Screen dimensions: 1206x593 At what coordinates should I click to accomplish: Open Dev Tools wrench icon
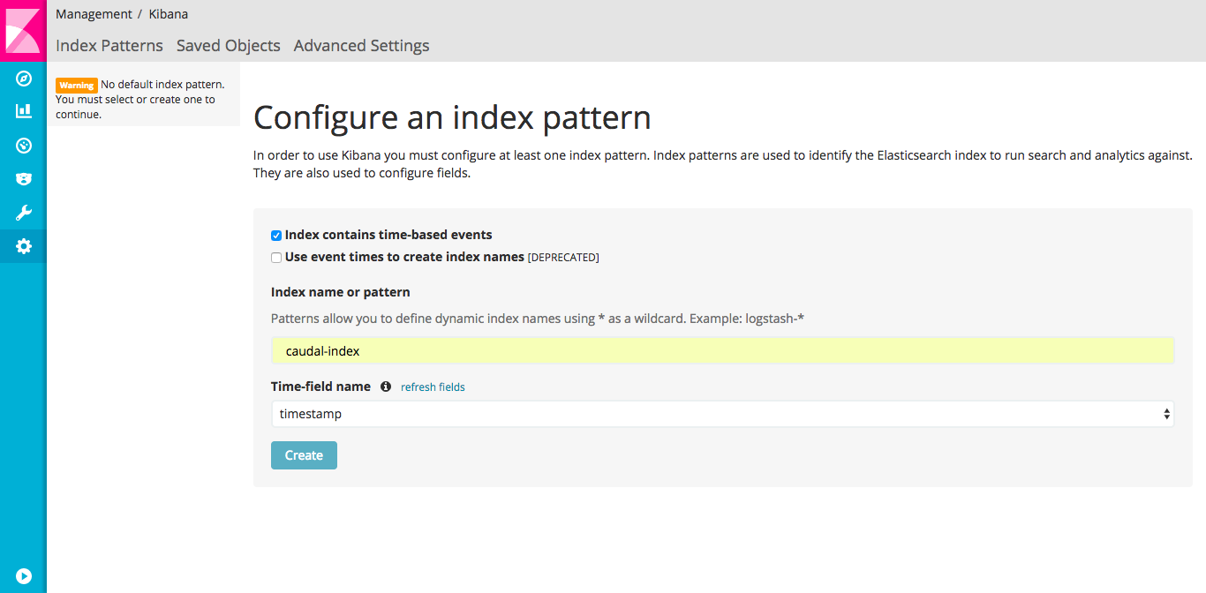point(24,213)
